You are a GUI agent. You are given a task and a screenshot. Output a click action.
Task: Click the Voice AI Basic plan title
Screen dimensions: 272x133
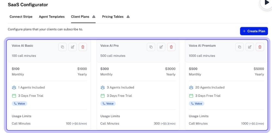(x=22, y=46)
